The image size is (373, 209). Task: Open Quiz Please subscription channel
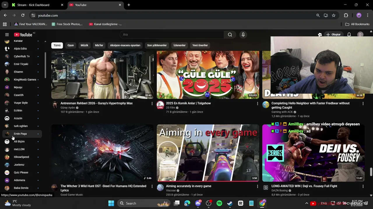pyautogui.click(x=22, y=172)
